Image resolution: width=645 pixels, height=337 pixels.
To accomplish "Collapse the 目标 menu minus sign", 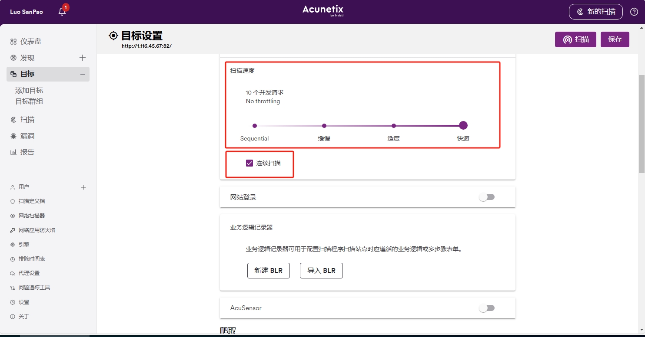I will coord(83,74).
